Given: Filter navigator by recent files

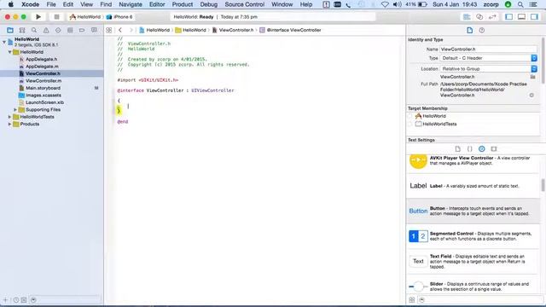Looking at the screenshot, I should pos(16,299).
